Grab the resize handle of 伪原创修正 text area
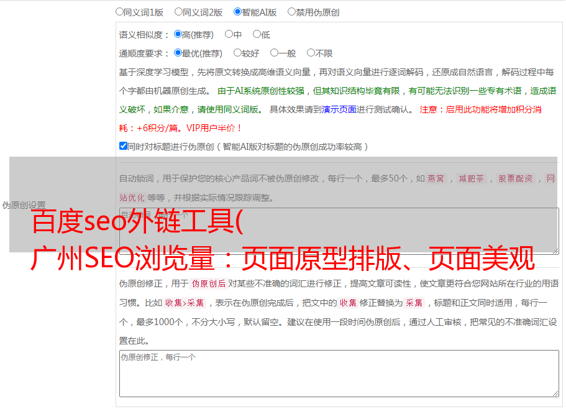Viewport: 566px width, 409px height. tap(555, 393)
